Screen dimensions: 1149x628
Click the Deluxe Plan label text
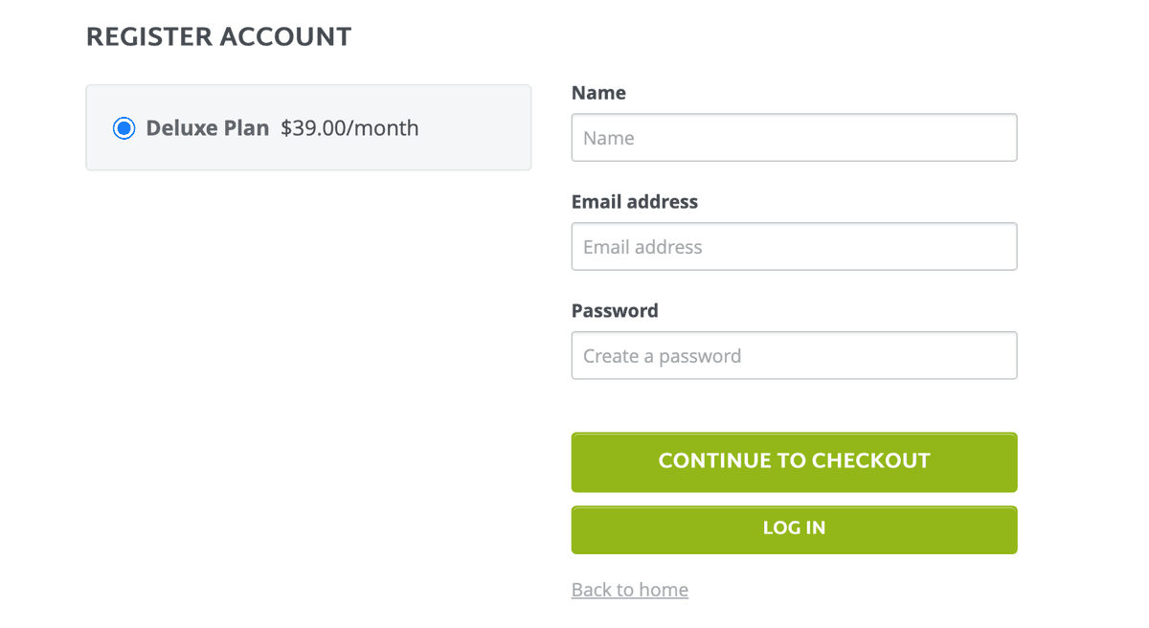tap(207, 128)
